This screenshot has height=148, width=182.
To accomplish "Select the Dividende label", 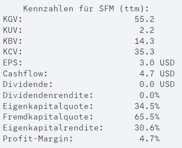I will tap(28, 84).
